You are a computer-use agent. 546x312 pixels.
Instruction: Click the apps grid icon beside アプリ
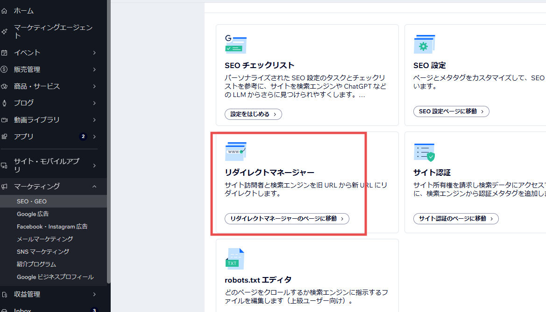point(5,136)
